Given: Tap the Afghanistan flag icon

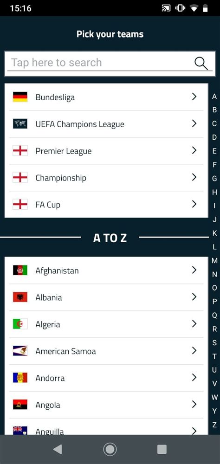Looking at the screenshot, I should pos(20,270).
